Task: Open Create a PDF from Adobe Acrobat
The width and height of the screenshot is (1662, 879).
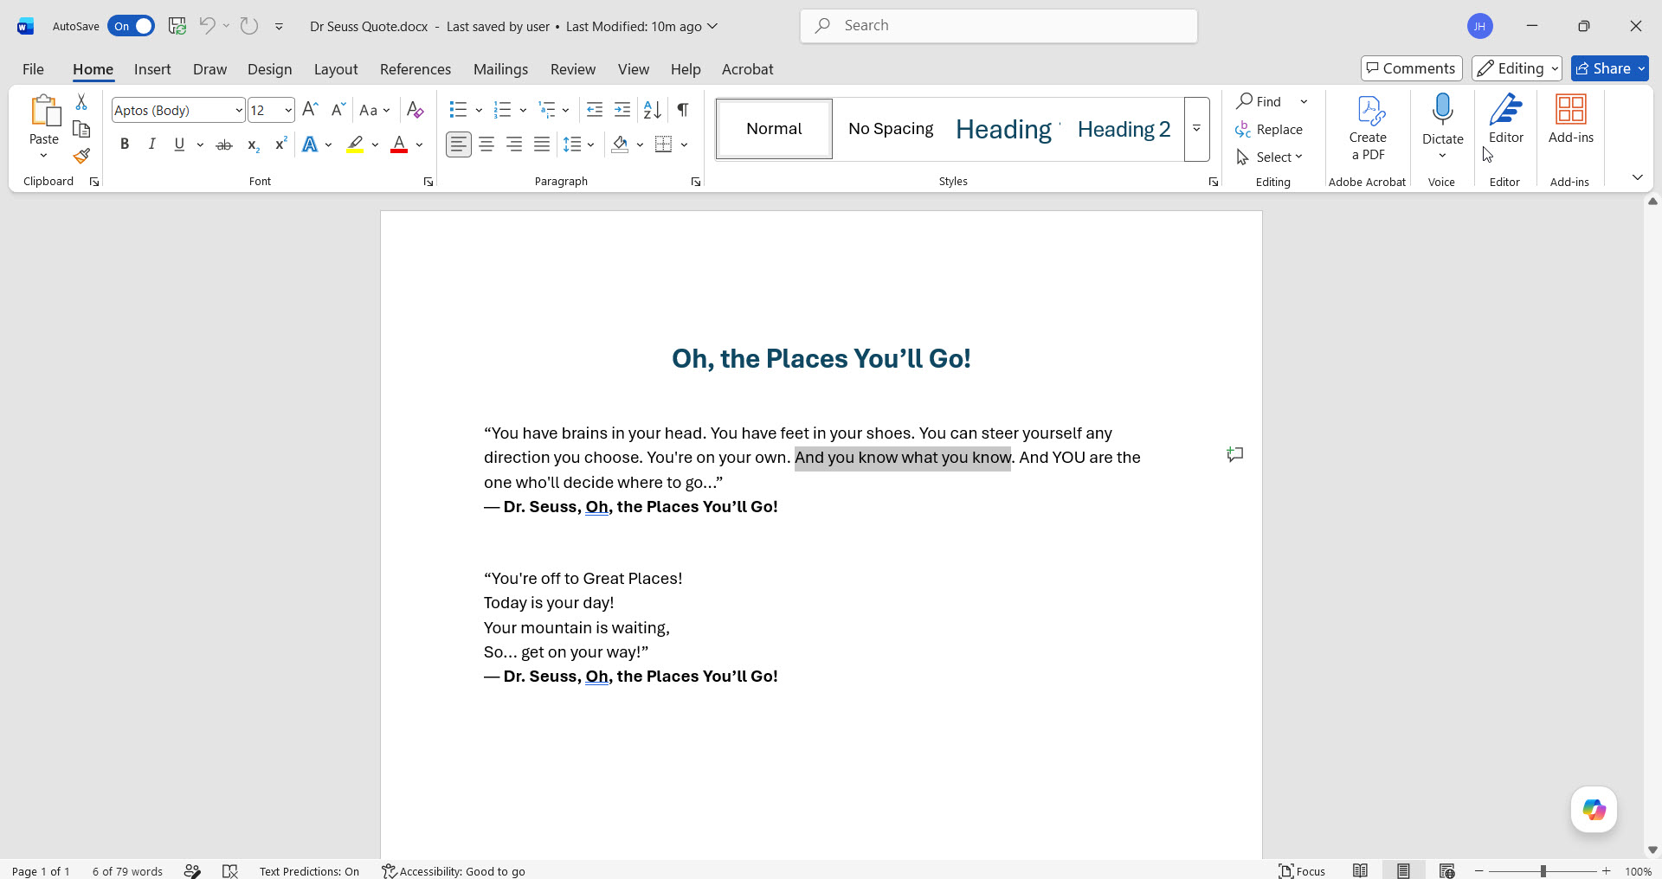Action: pos(1368,128)
